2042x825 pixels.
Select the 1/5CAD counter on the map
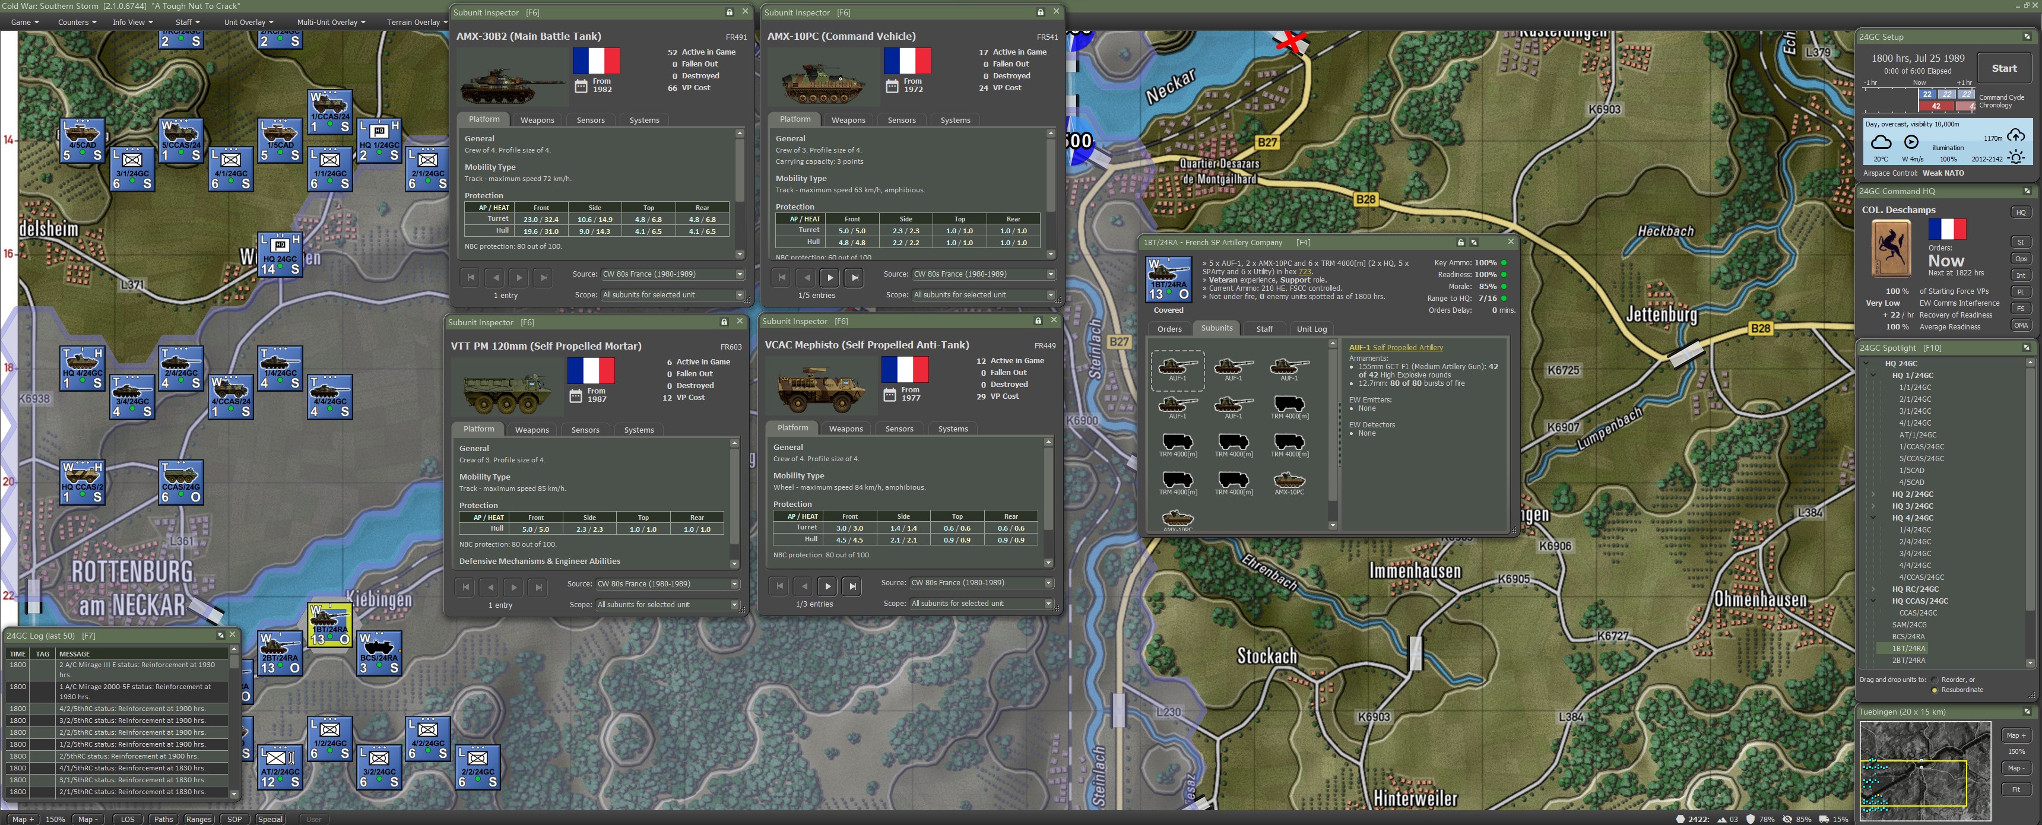click(280, 140)
